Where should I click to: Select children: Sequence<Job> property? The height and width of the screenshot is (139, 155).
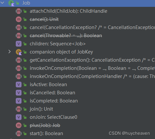click(58, 44)
